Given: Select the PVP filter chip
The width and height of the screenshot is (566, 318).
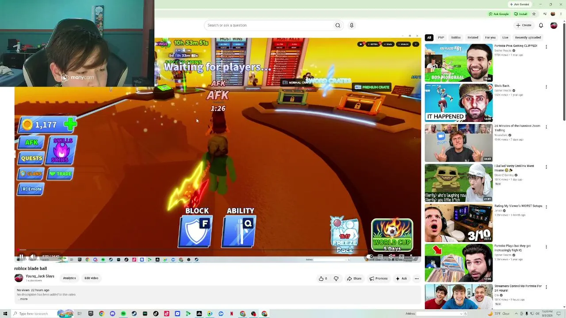Looking at the screenshot, I should (441, 38).
